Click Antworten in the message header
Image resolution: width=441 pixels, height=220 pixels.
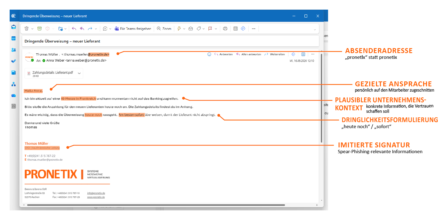[x=224, y=54]
